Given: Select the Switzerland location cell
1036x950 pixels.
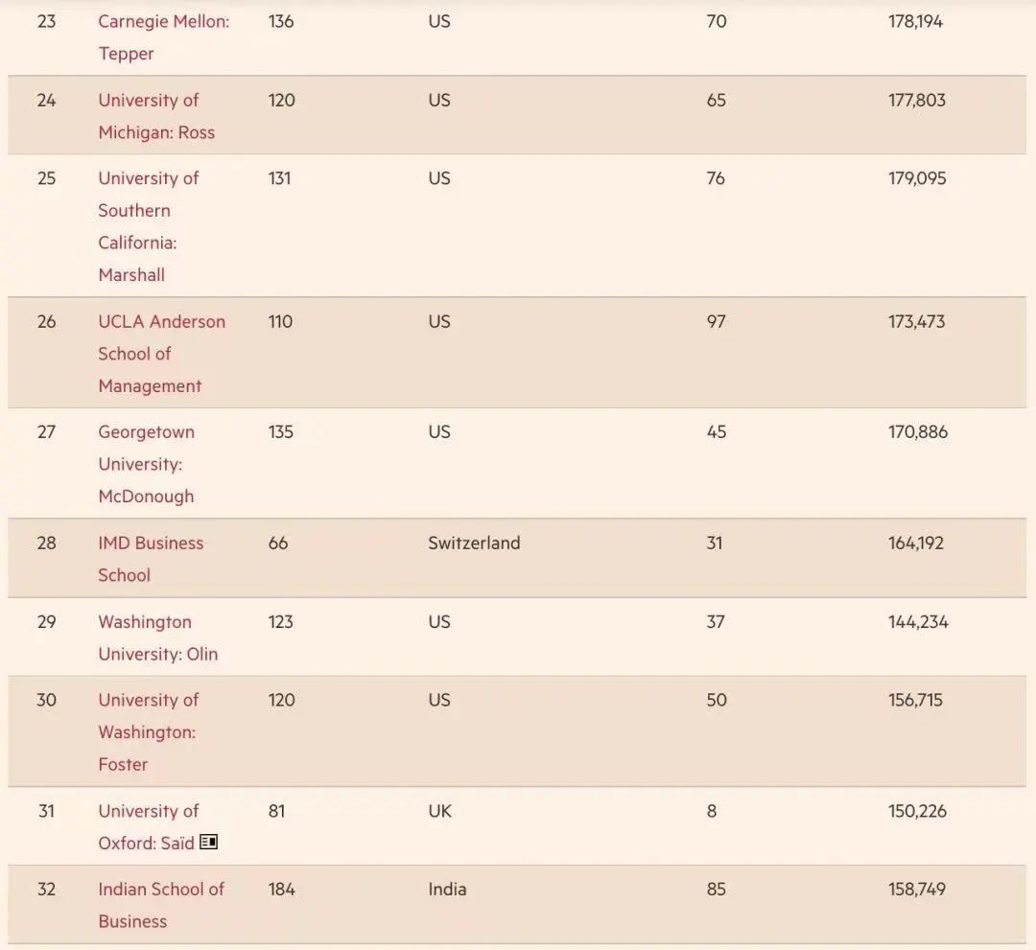Looking at the screenshot, I should pos(474,543).
